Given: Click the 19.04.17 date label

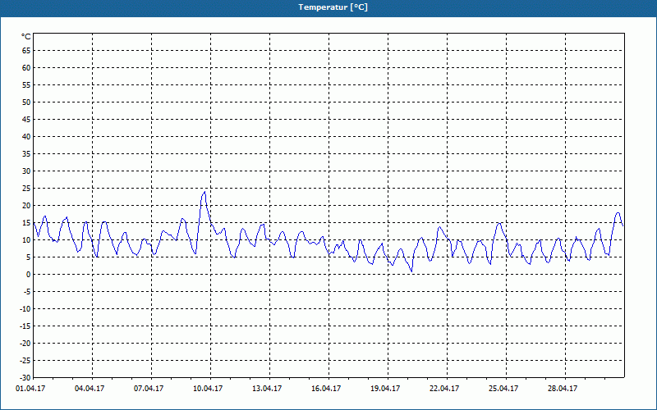Looking at the screenshot, I should pyautogui.click(x=385, y=389).
